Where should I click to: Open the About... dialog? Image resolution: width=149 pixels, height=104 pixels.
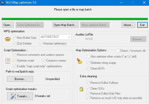point(128,25)
